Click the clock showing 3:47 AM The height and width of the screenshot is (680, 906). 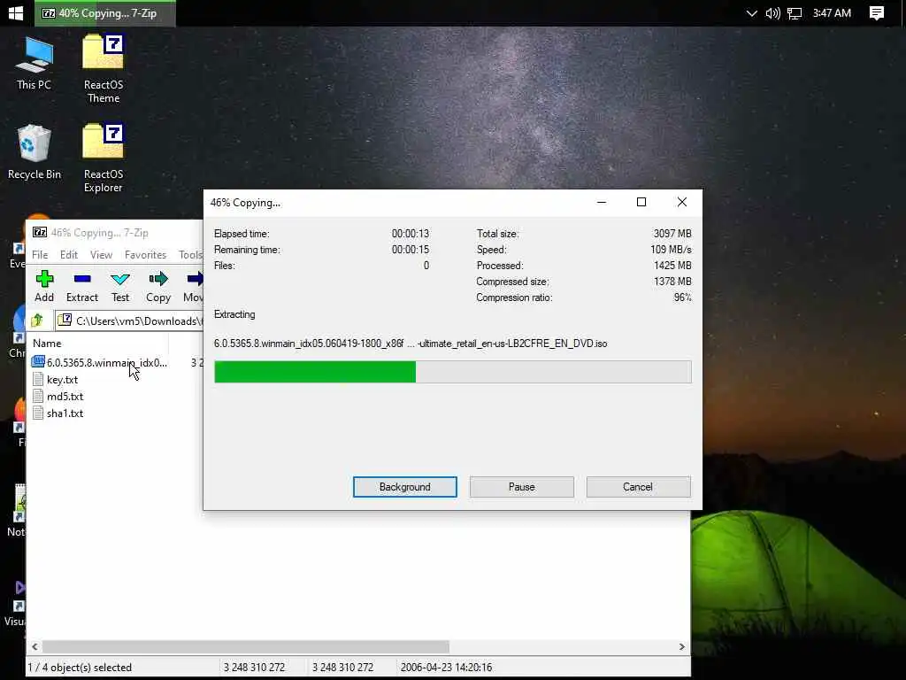[832, 13]
